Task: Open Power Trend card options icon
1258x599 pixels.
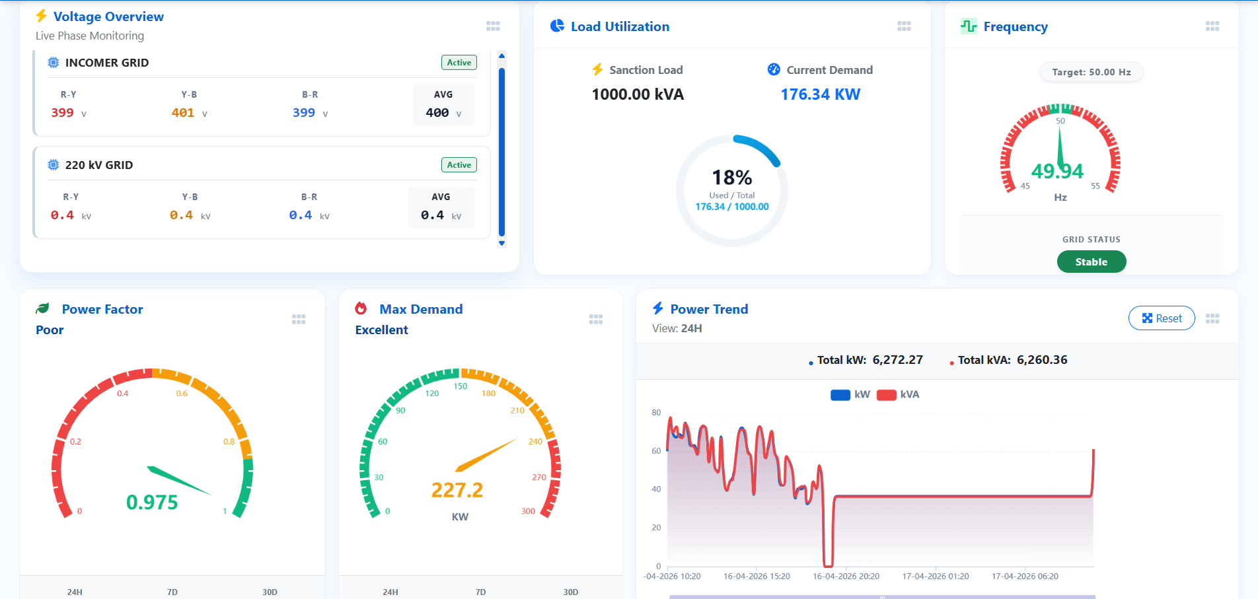Action: 1212,318
